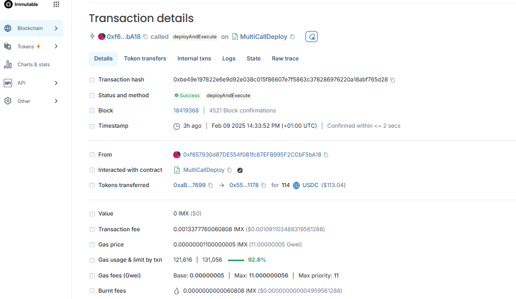Image resolution: width=516 pixels, height=299 pixels.
Task: Click the API icon in the sidebar
Action: point(8,83)
